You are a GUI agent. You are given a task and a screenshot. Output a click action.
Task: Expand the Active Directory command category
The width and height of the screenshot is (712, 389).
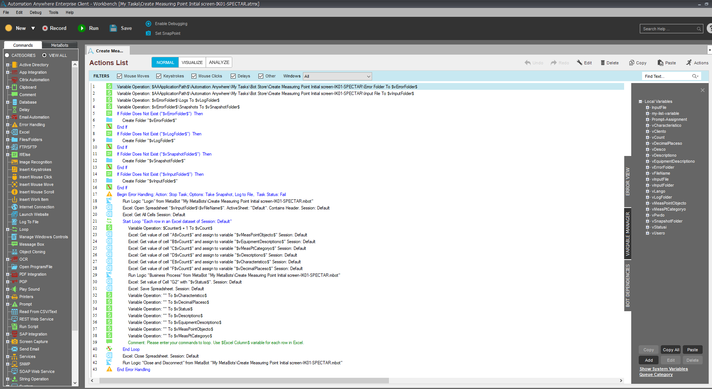7,65
